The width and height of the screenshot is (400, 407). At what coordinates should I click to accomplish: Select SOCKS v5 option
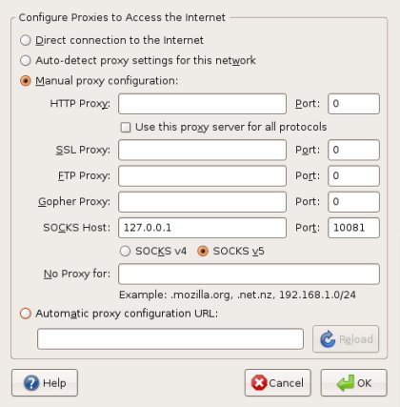pyautogui.click(x=203, y=251)
